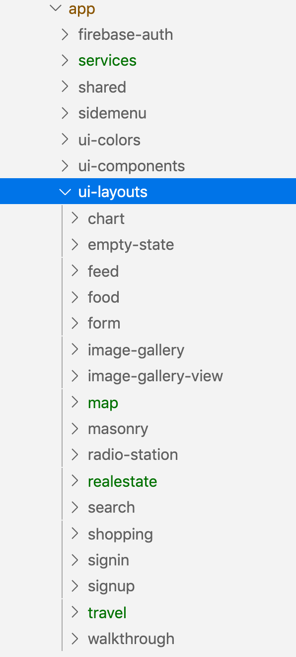Expand the chart folder chevron
The image size is (296, 657).
75,219
